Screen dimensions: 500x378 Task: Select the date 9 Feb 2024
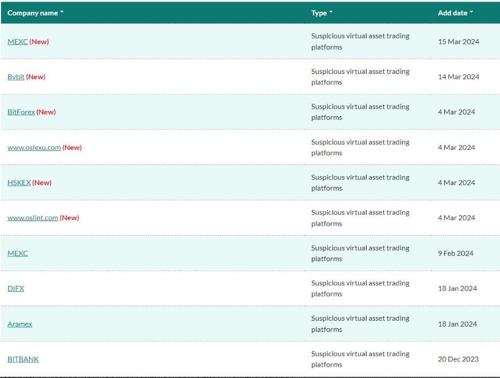click(x=456, y=253)
